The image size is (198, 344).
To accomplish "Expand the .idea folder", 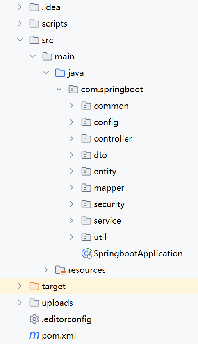I will click(x=20, y=7).
